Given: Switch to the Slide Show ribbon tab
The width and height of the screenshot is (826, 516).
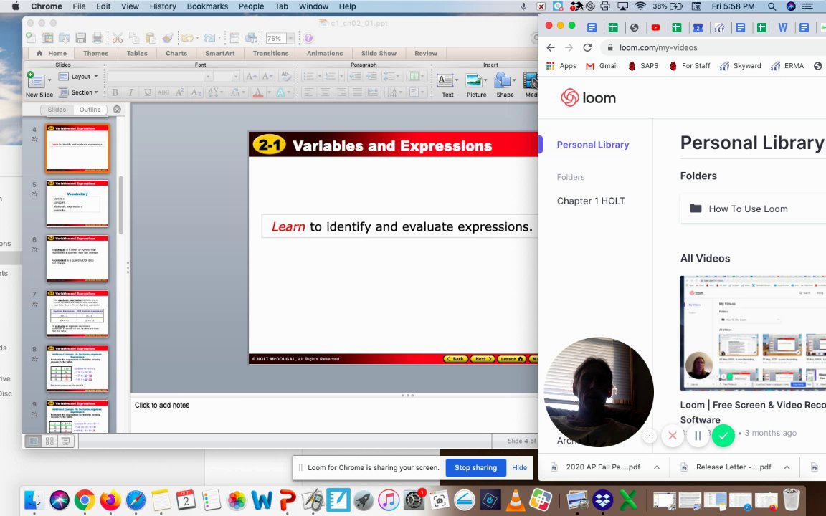Looking at the screenshot, I should click(x=379, y=53).
